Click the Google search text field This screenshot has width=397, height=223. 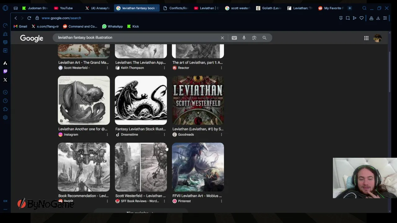[x=136, y=37]
